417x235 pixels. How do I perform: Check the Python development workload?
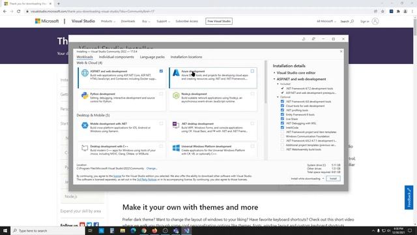click(x=161, y=94)
